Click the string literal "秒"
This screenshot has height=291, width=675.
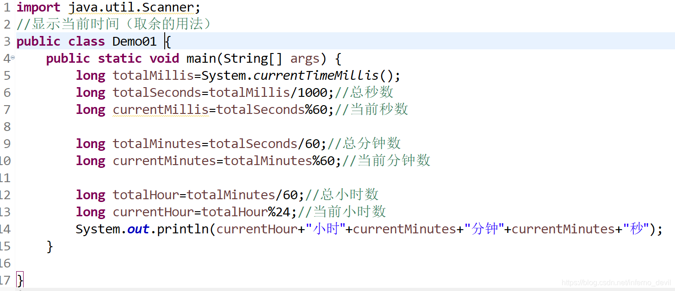click(635, 229)
